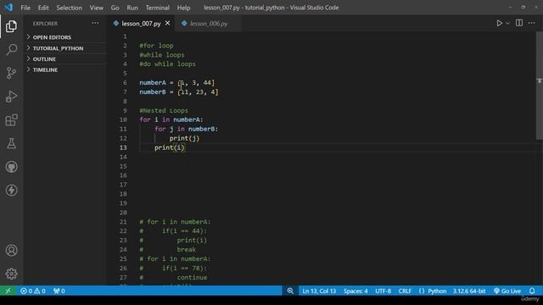The image size is (543, 305).
Task: Open the Run menu
Action: (x=132, y=8)
